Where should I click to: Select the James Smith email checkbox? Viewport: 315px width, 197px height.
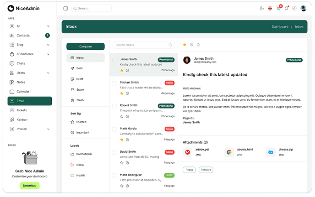coord(114,60)
